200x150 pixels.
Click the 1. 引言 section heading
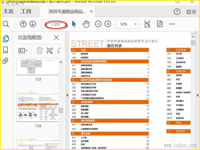(x=110, y=50)
